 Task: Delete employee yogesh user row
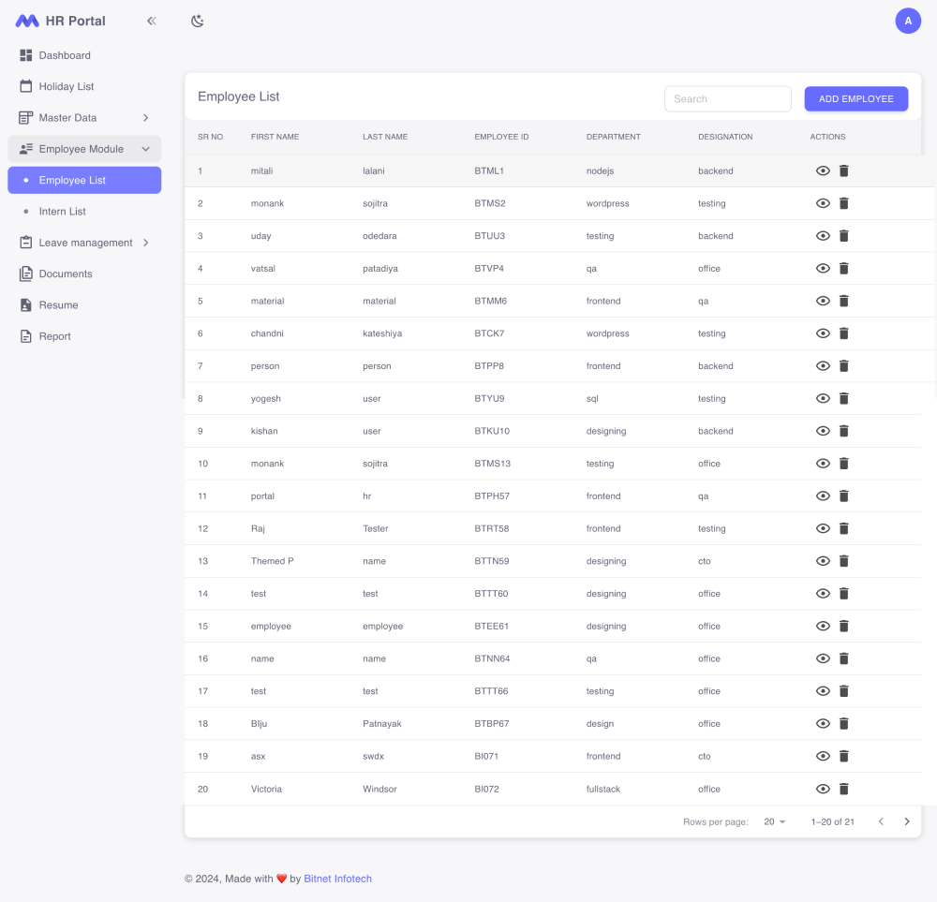[x=843, y=398]
